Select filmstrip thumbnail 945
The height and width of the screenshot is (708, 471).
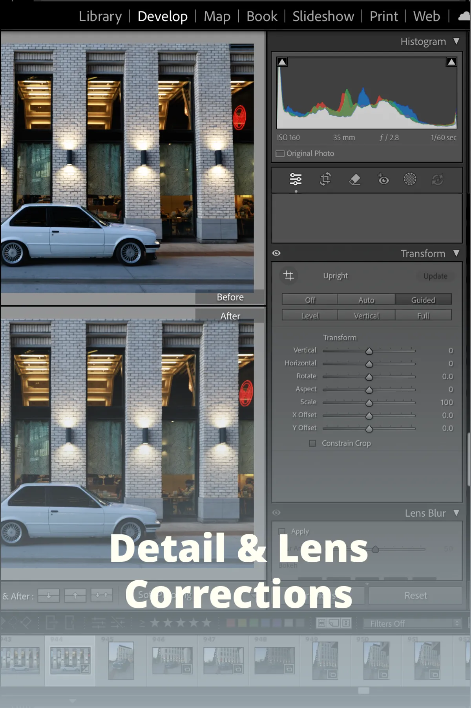point(121,661)
